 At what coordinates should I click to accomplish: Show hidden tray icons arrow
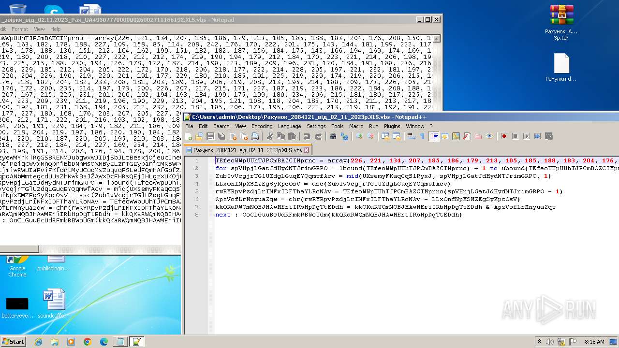click(539, 342)
